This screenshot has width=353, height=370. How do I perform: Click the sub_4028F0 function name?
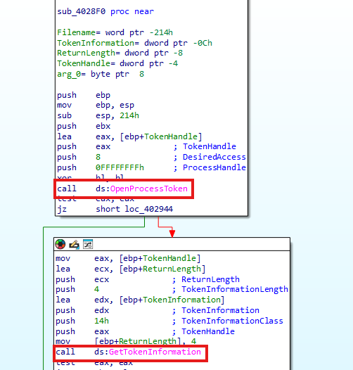tap(82, 11)
